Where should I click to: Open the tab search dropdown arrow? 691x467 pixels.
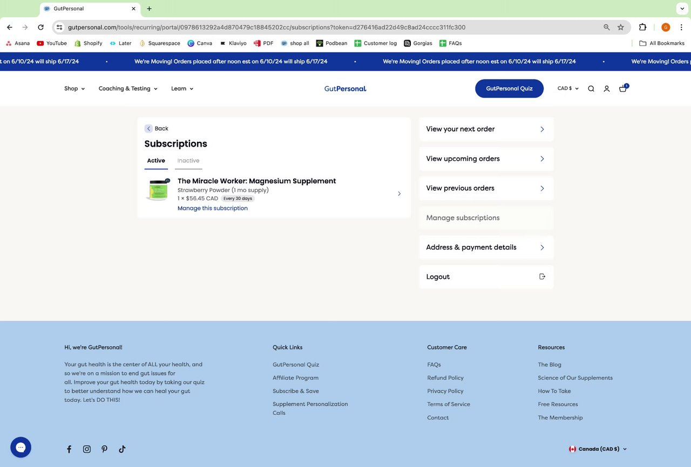tap(682, 9)
